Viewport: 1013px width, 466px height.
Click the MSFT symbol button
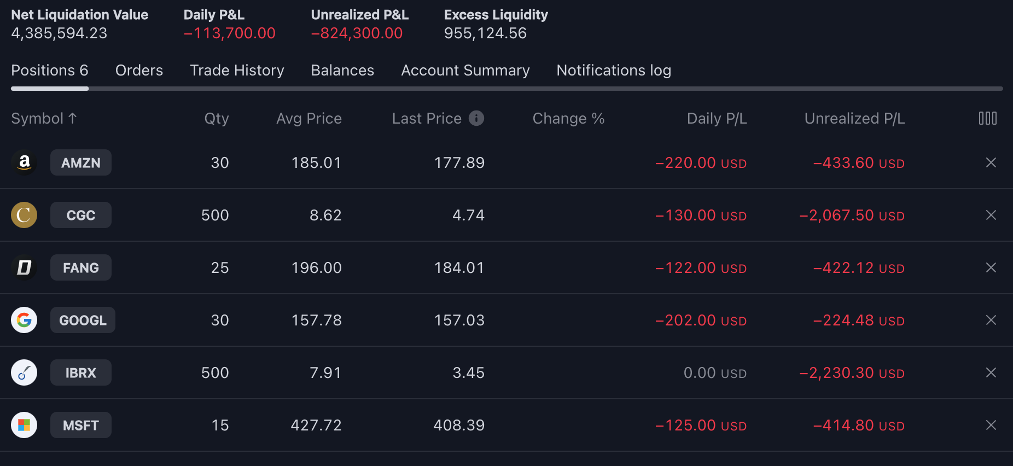tap(81, 425)
